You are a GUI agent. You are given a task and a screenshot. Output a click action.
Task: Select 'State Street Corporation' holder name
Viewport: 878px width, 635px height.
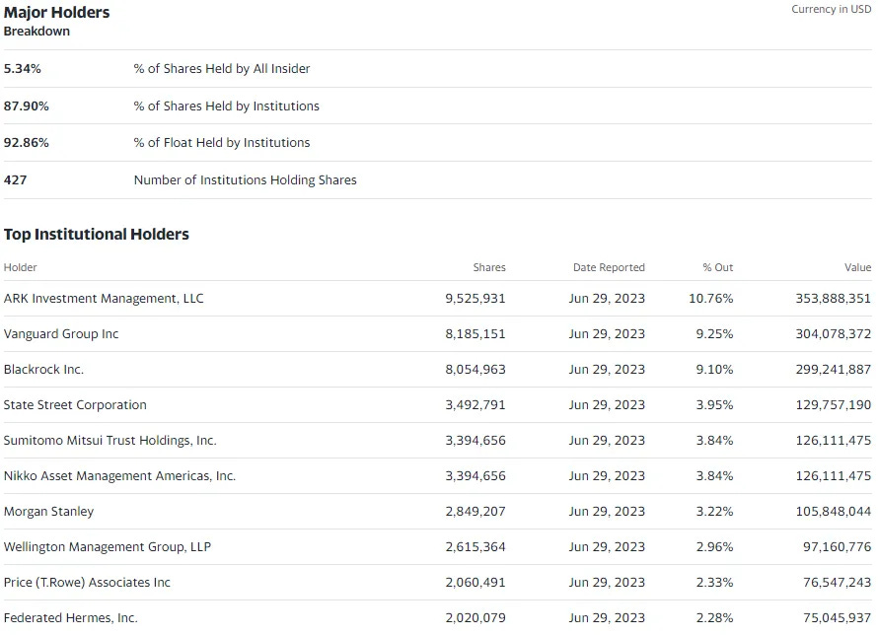click(x=75, y=405)
